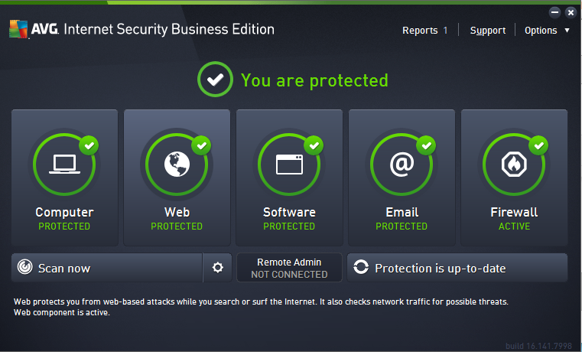Click the green checkmark badge on Software
This screenshot has width=582, height=352.
[x=314, y=145]
